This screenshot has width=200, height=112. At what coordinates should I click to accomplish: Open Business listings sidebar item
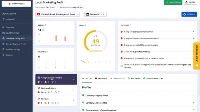point(13,49)
